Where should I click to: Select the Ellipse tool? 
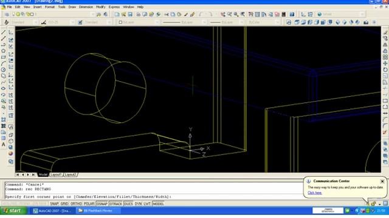[3, 88]
